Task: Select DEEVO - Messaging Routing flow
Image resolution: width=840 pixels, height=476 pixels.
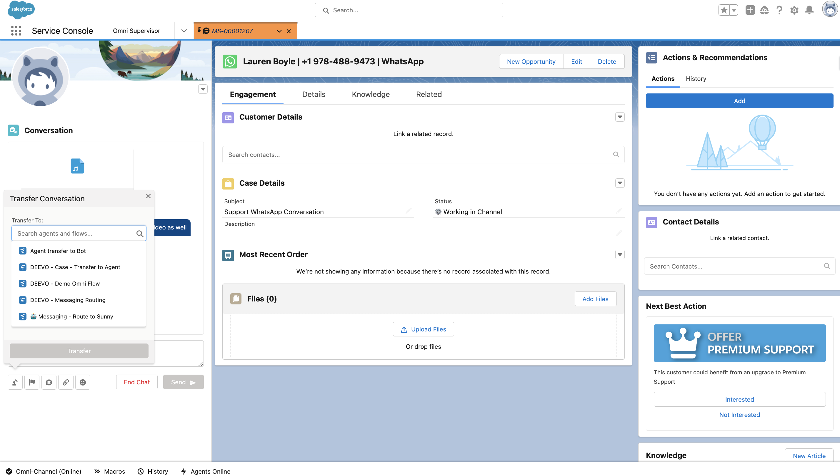Action: [x=68, y=300]
